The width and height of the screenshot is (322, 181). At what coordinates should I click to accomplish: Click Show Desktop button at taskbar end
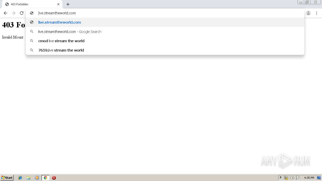(x=319, y=178)
